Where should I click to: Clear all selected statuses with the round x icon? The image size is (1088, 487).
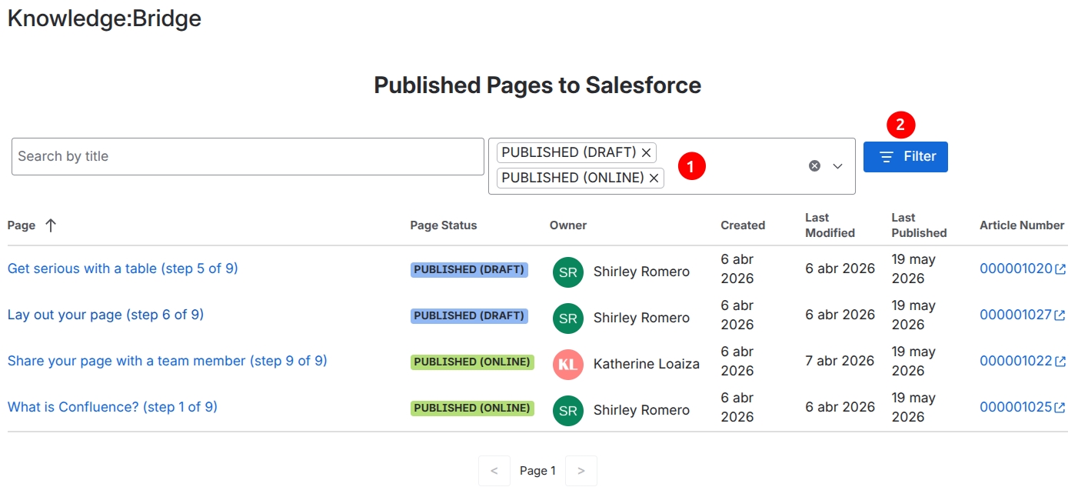click(814, 166)
